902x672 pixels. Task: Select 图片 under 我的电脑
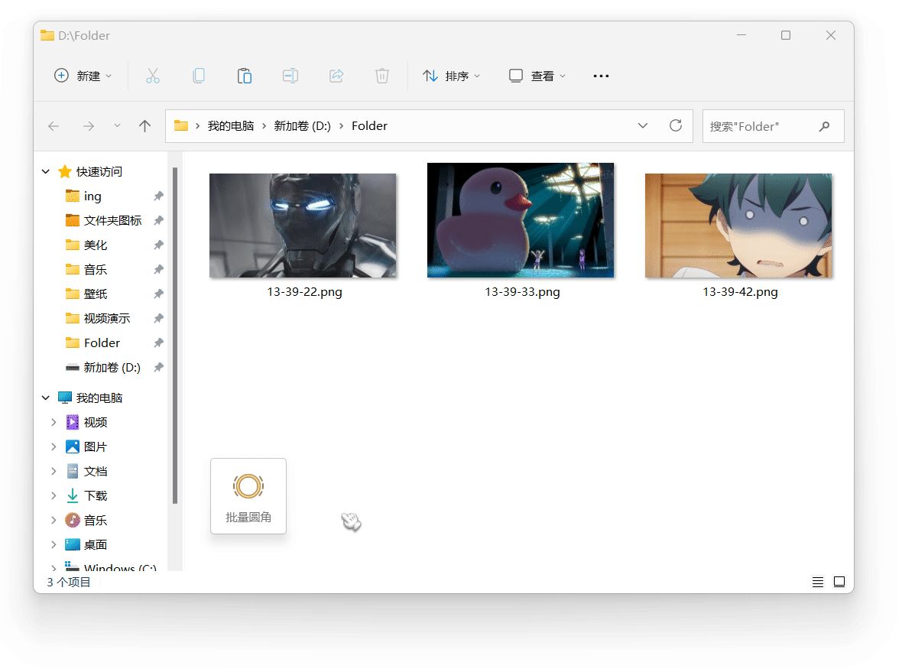click(96, 446)
